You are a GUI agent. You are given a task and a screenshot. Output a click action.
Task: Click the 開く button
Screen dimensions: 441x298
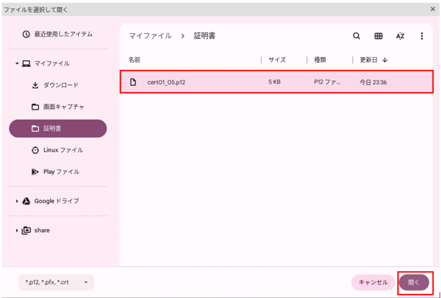[x=414, y=283]
